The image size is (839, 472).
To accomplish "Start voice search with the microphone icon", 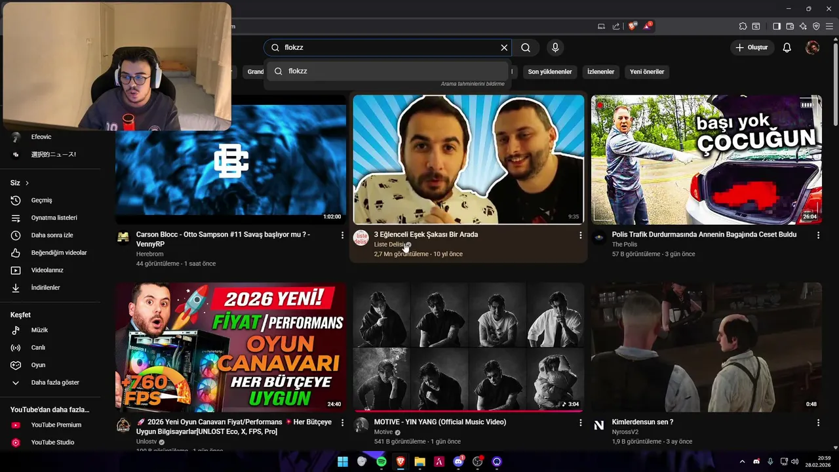I will [x=555, y=47].
